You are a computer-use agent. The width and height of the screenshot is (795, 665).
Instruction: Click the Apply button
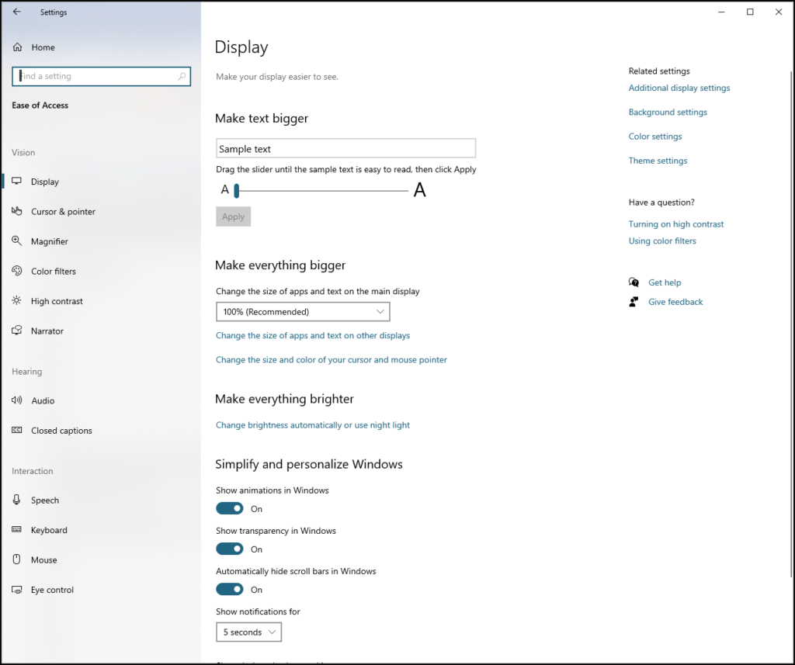tap(233, 216)
